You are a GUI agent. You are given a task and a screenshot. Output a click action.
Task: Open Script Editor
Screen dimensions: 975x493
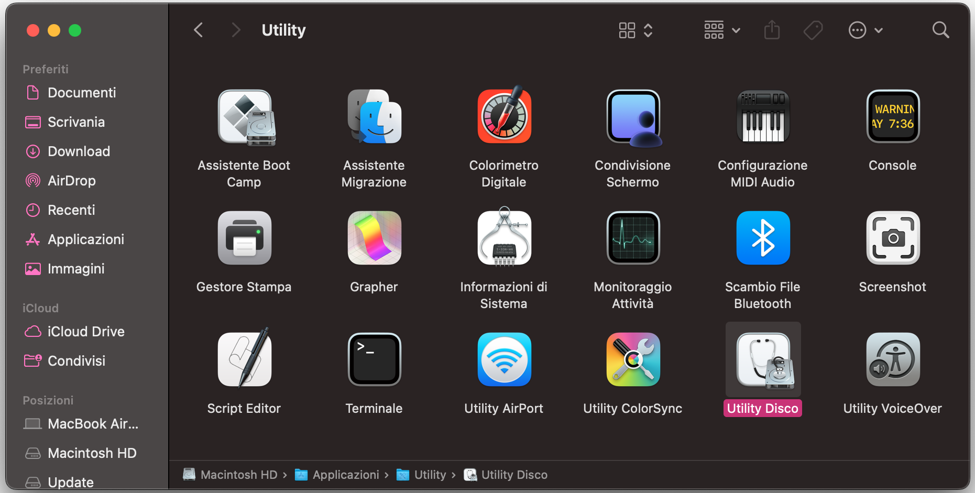(x=244, y=359)
